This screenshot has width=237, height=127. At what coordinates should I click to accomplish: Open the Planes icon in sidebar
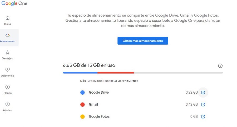pyautogui.click(x=7, y=87)
